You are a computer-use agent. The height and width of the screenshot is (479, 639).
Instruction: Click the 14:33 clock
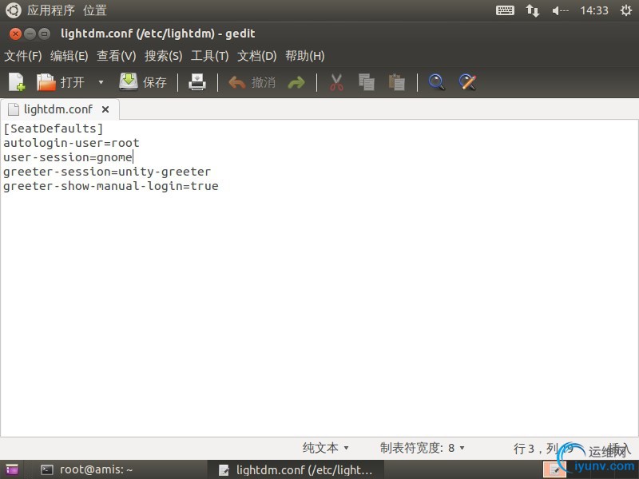click(x=594, y=10)
